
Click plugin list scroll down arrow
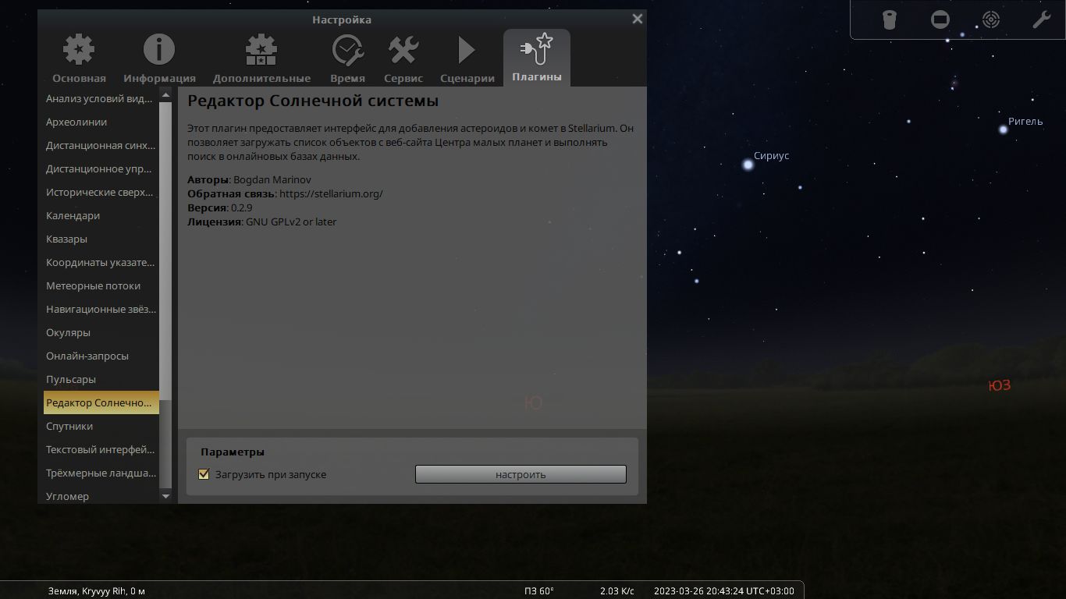(165, 496)
